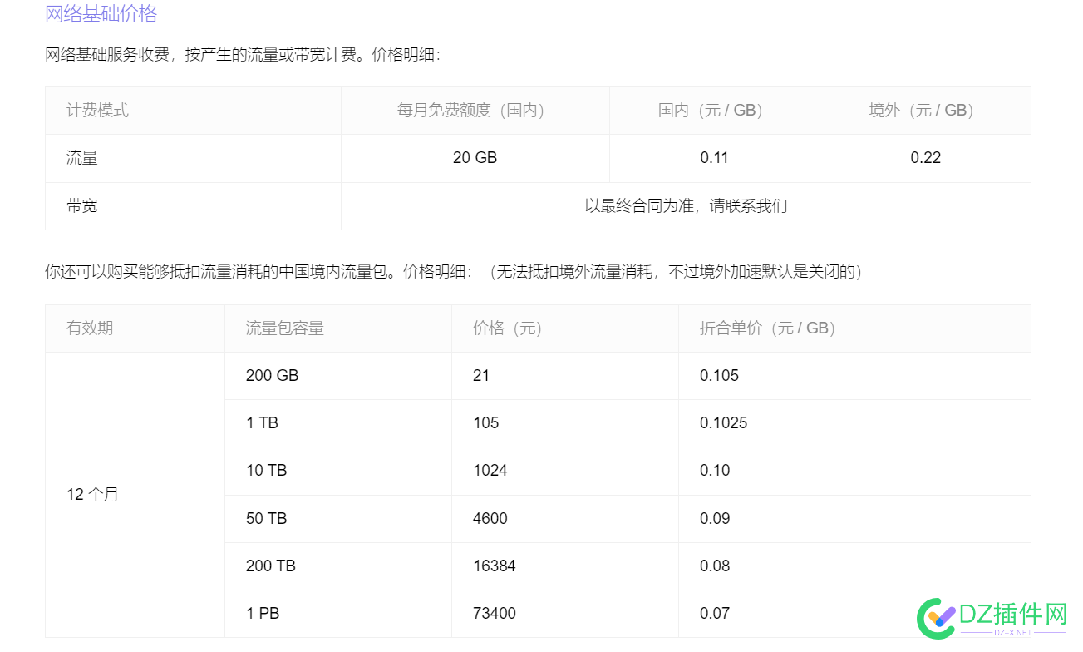
Task: Select the 计费模式 column header
Action: pyautogui.click(x=193, y=111)
